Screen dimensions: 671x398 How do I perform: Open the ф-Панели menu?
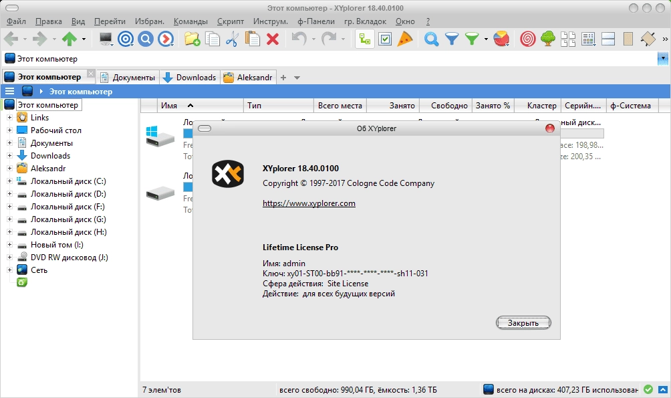tap(316, 21)
